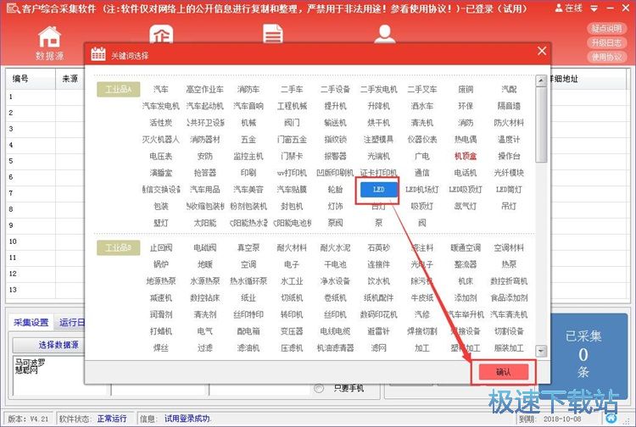Select the 监控主机 keyword

(248, 156)
